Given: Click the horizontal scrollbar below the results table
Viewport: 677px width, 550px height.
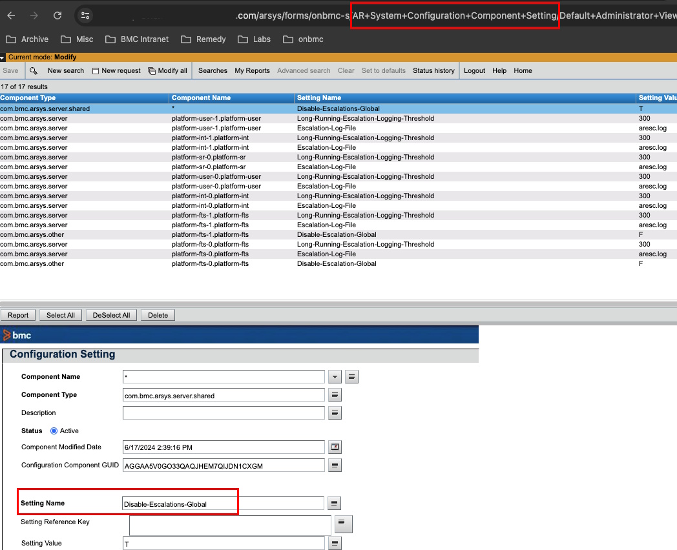Looking at the screenshot, I should point(338,303).
